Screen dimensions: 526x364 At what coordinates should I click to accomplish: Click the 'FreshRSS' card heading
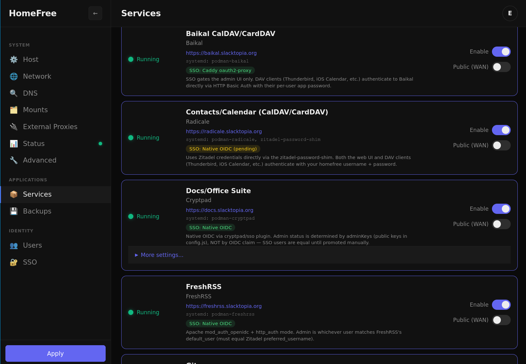coord(204,287)
